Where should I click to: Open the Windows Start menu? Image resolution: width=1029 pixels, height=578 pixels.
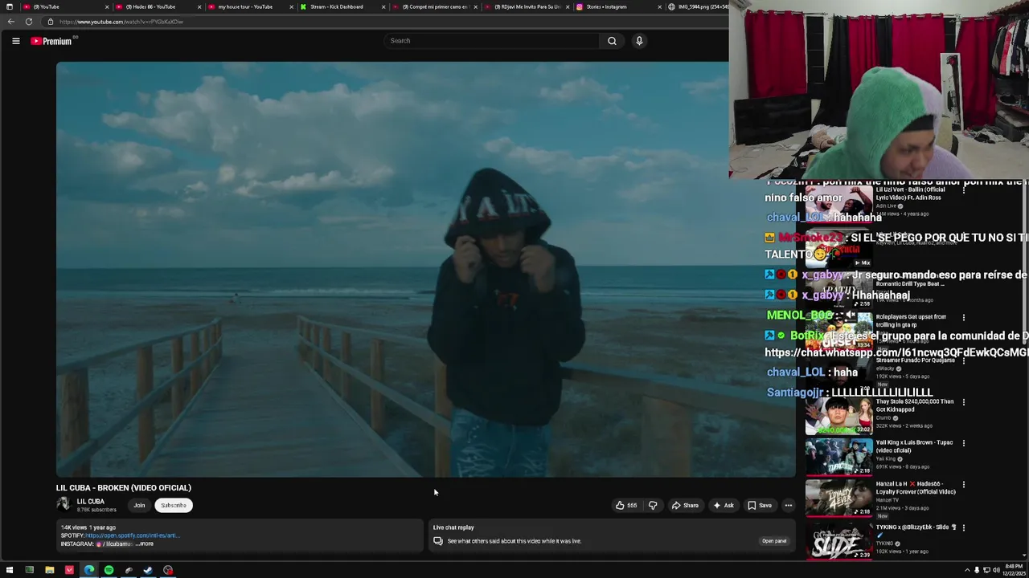click(x=10, y=571)
